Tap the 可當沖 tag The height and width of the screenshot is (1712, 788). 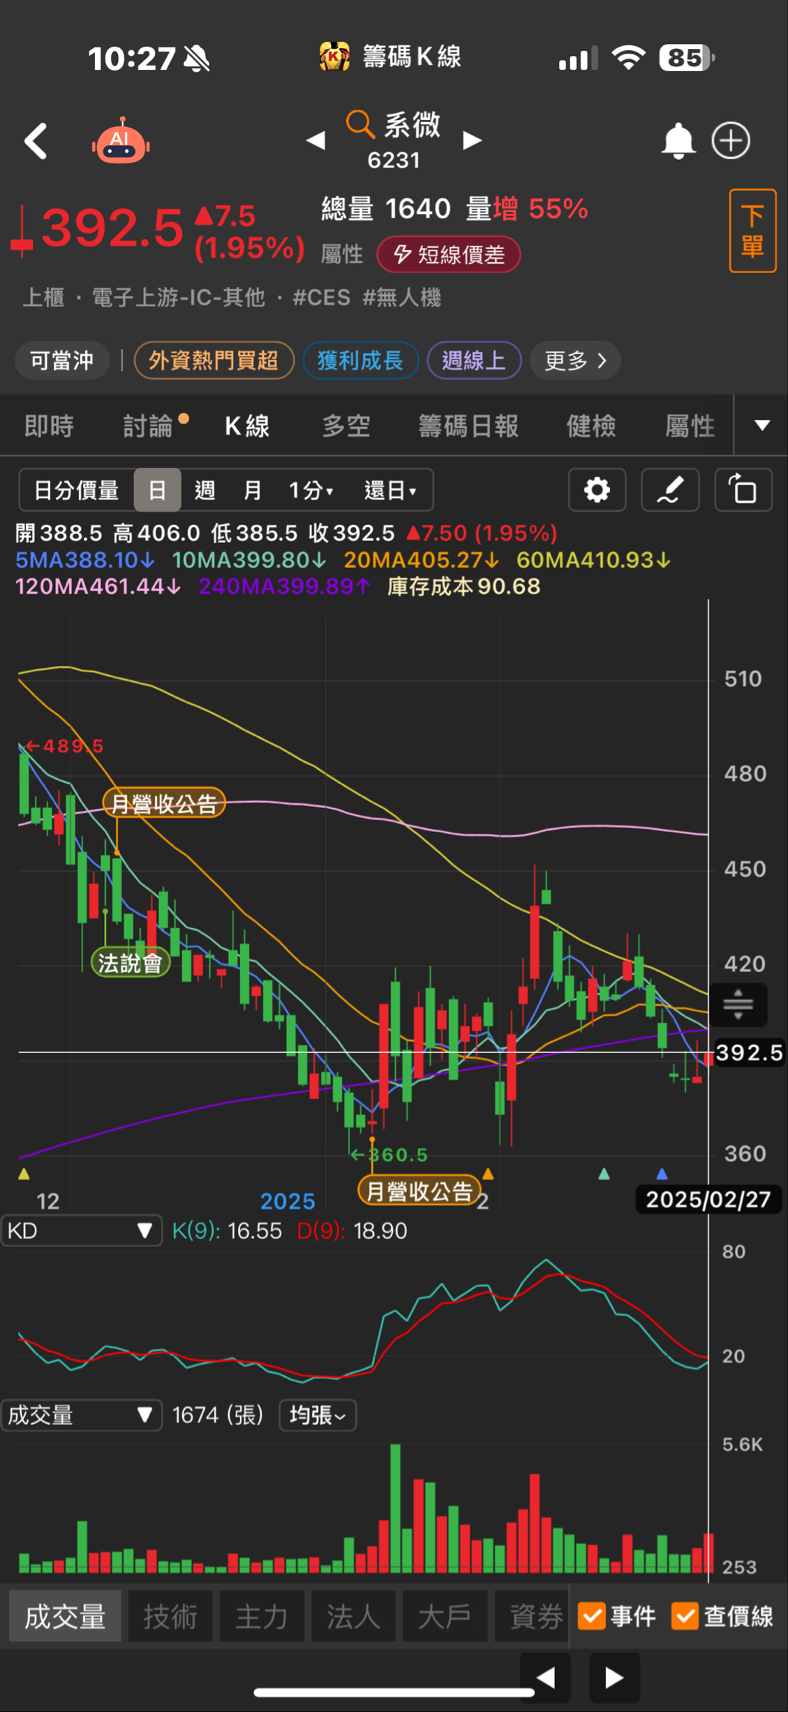[x=61, y=360]
